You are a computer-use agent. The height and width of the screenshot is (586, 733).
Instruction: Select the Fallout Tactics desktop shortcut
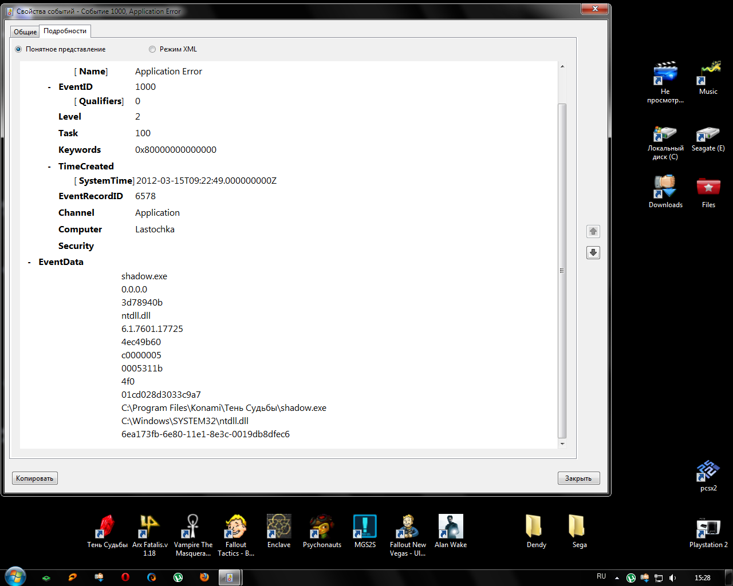[x=236, y=535]
